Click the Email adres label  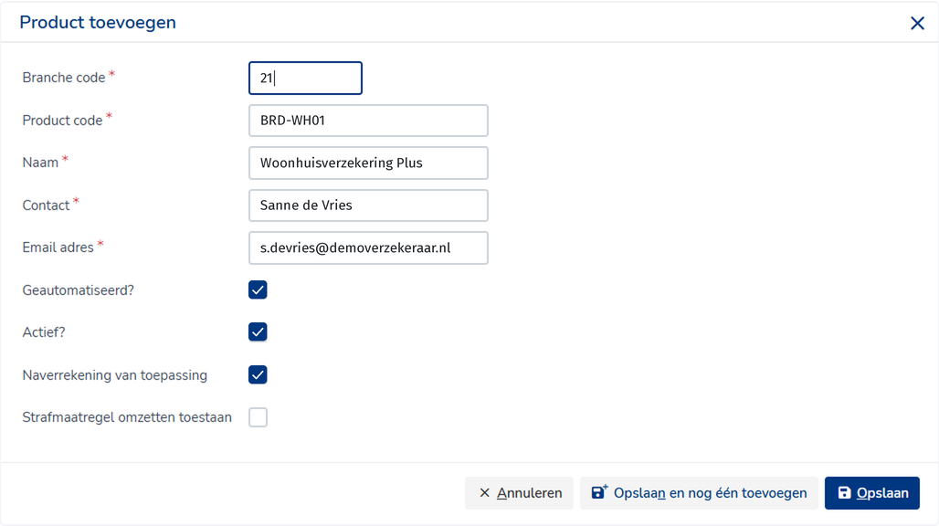(x=58, y=247)
